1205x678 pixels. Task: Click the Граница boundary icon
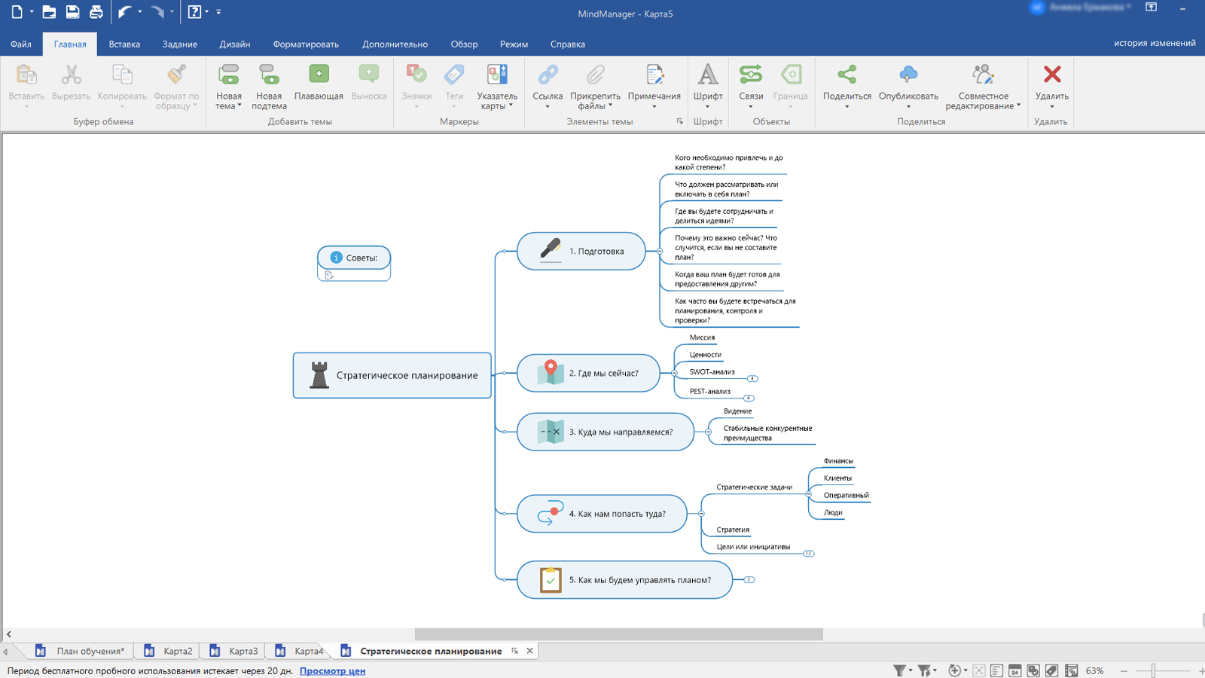[x=790, y=75]
